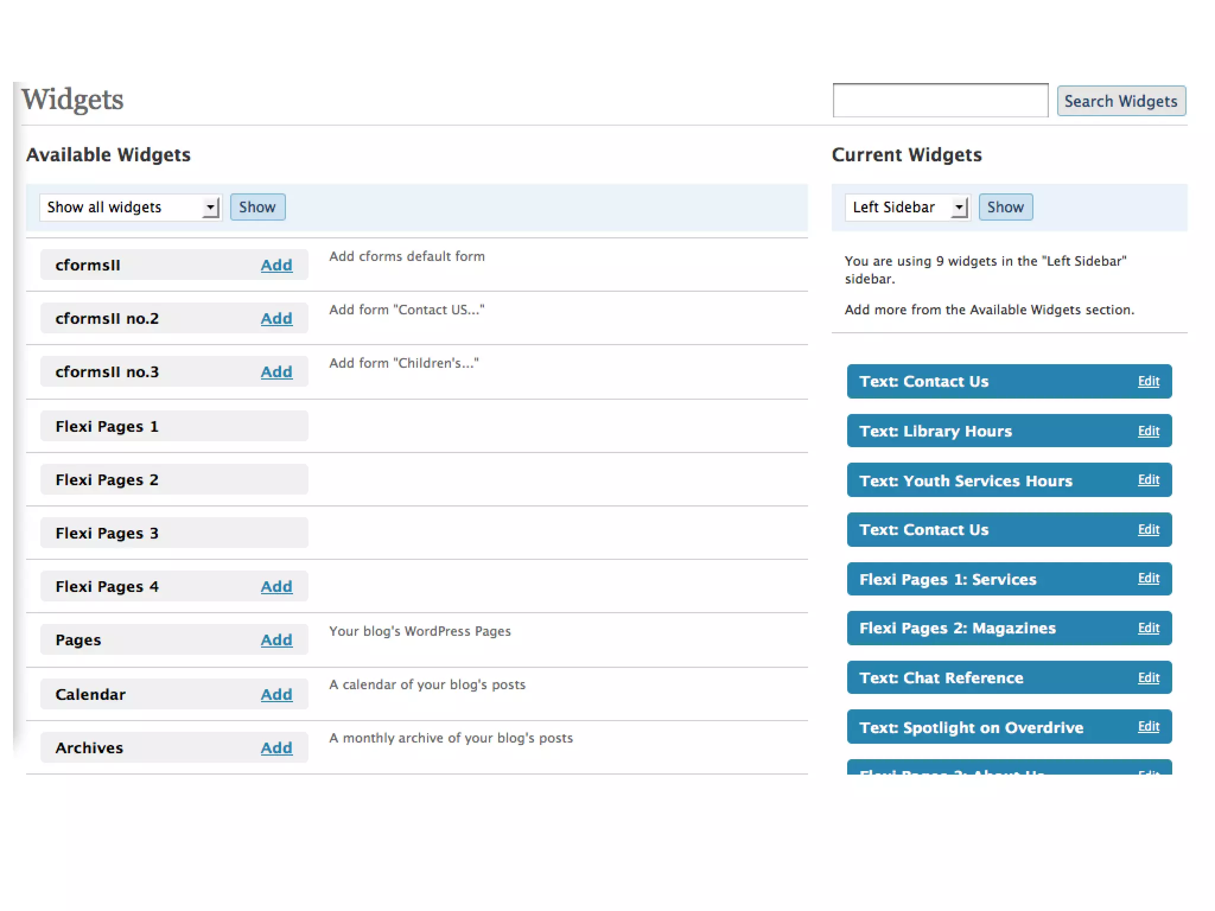Select the Flexi Pages 1 available widget
The height and width of the screenshot is (911, 1215).
click(174, 426)
